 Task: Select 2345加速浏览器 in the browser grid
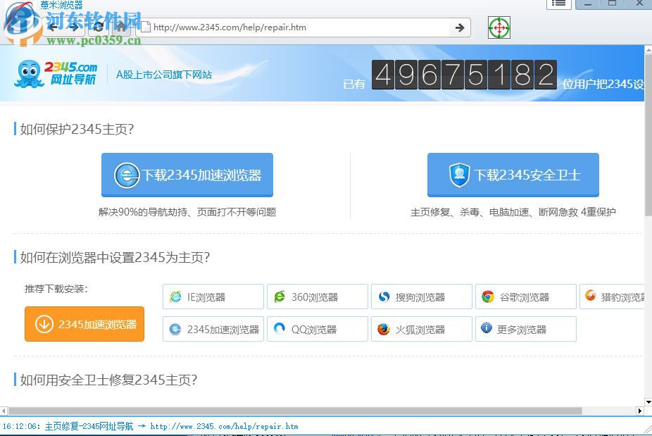pos(213,329)
